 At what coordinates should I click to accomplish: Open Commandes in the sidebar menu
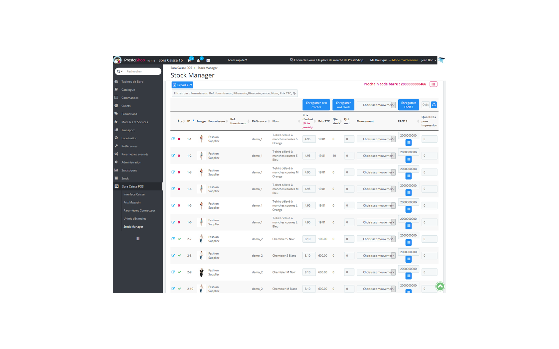[x=130, y=98]
